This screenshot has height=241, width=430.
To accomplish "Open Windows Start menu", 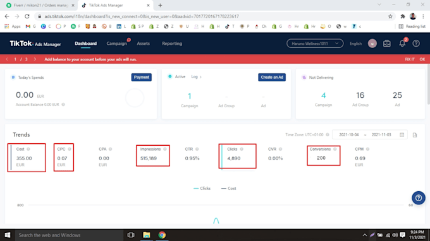I will (x=8, y=235).
